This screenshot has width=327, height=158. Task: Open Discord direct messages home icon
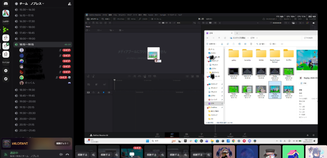coord(6,3)
